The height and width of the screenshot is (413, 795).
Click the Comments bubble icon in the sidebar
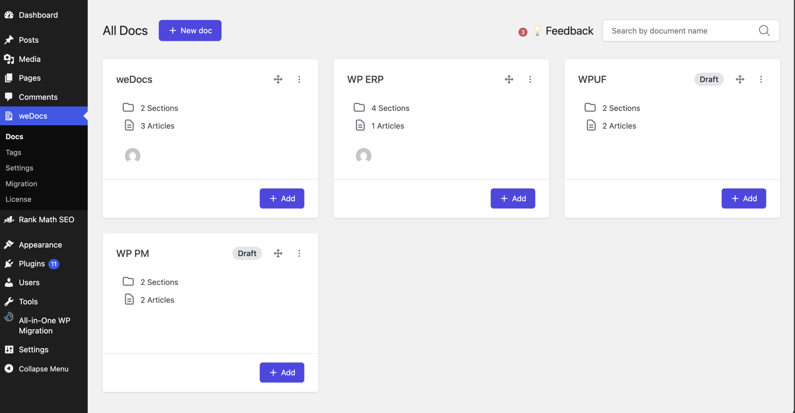coord(9,97)
